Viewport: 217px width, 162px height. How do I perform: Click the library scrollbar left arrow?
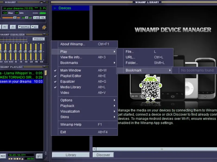coord(94,149)
